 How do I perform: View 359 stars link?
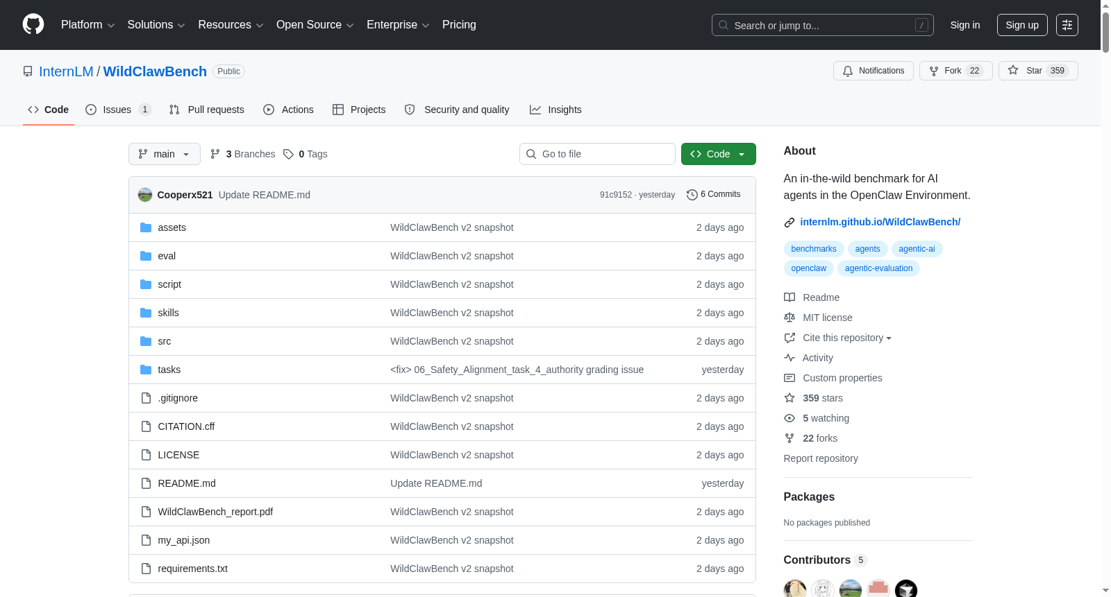(813, 398)
